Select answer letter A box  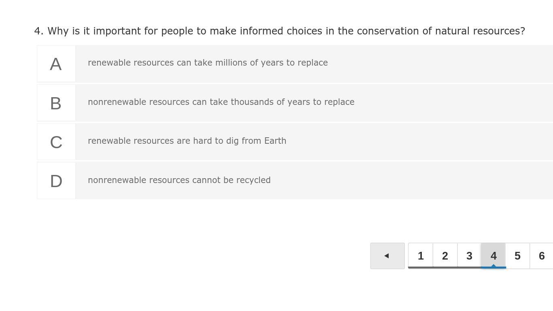[x=56, y=64]
